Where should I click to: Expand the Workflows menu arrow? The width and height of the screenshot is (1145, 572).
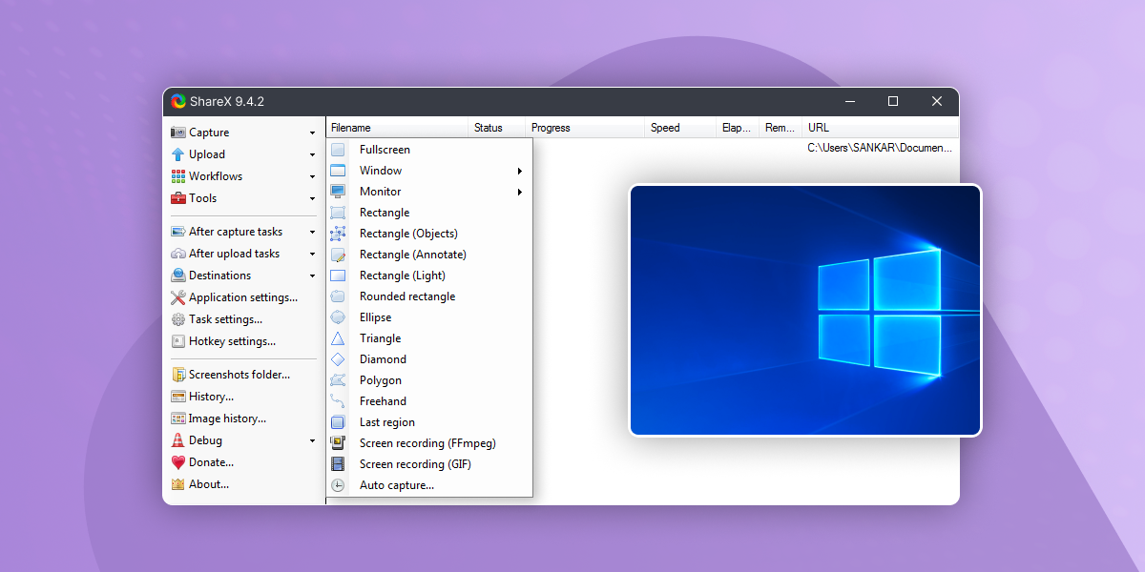tap(312, 177)
